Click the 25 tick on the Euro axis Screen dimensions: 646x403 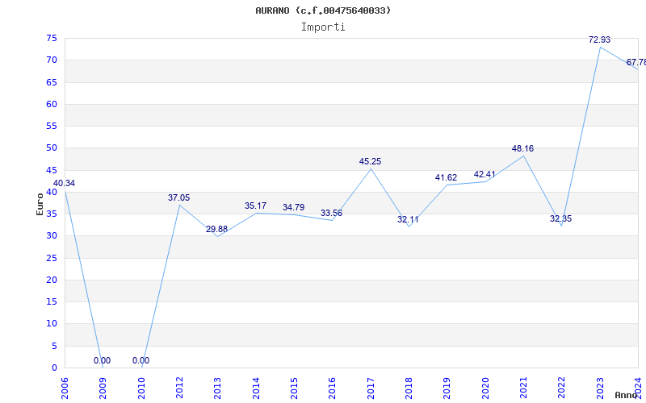pyautogui.click(x=52, y=258)
